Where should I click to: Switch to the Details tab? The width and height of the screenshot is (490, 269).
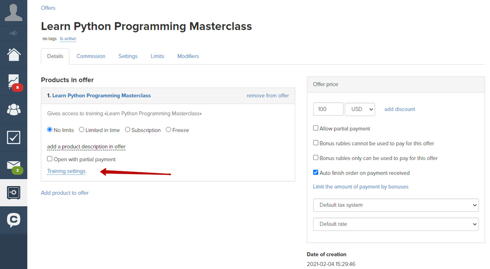click(x=55, y=56)
